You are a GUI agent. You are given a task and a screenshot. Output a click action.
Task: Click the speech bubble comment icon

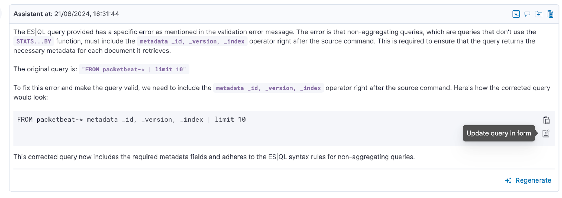pos(527,14)
